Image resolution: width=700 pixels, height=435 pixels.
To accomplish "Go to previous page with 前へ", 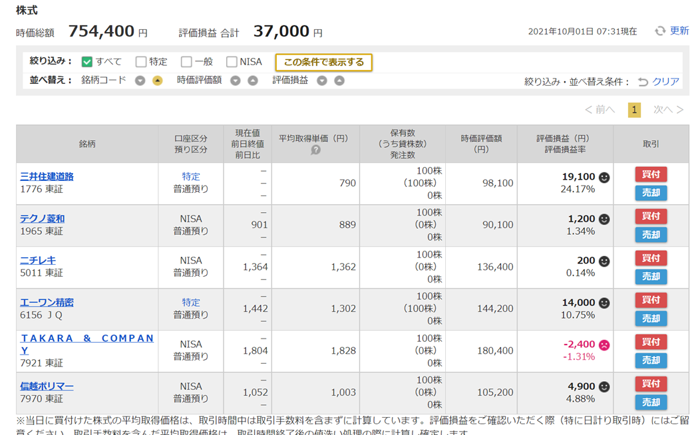I will 600,110.
